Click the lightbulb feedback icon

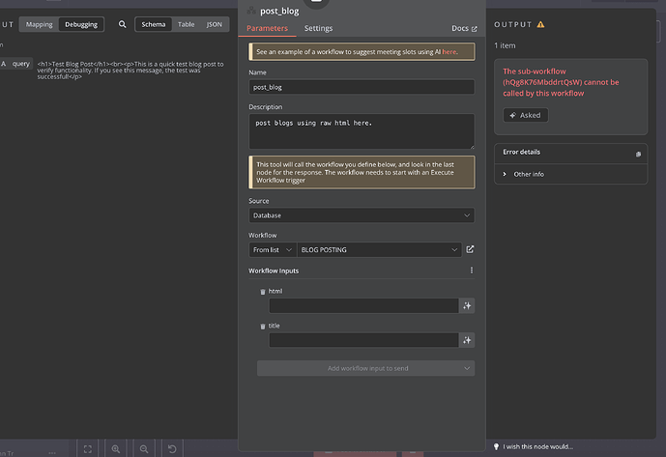click(x=496, y=446)
